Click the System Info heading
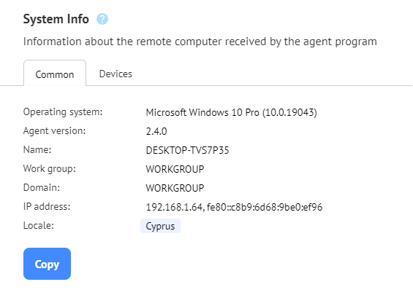 point(56,19)
